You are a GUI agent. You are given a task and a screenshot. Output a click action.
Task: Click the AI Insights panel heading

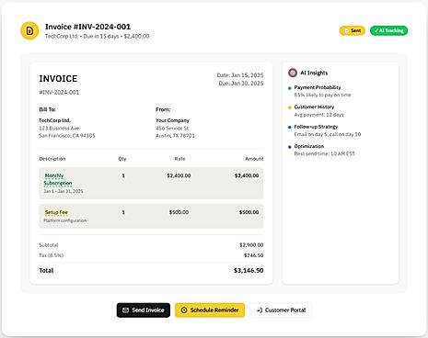tap(314, 73)
